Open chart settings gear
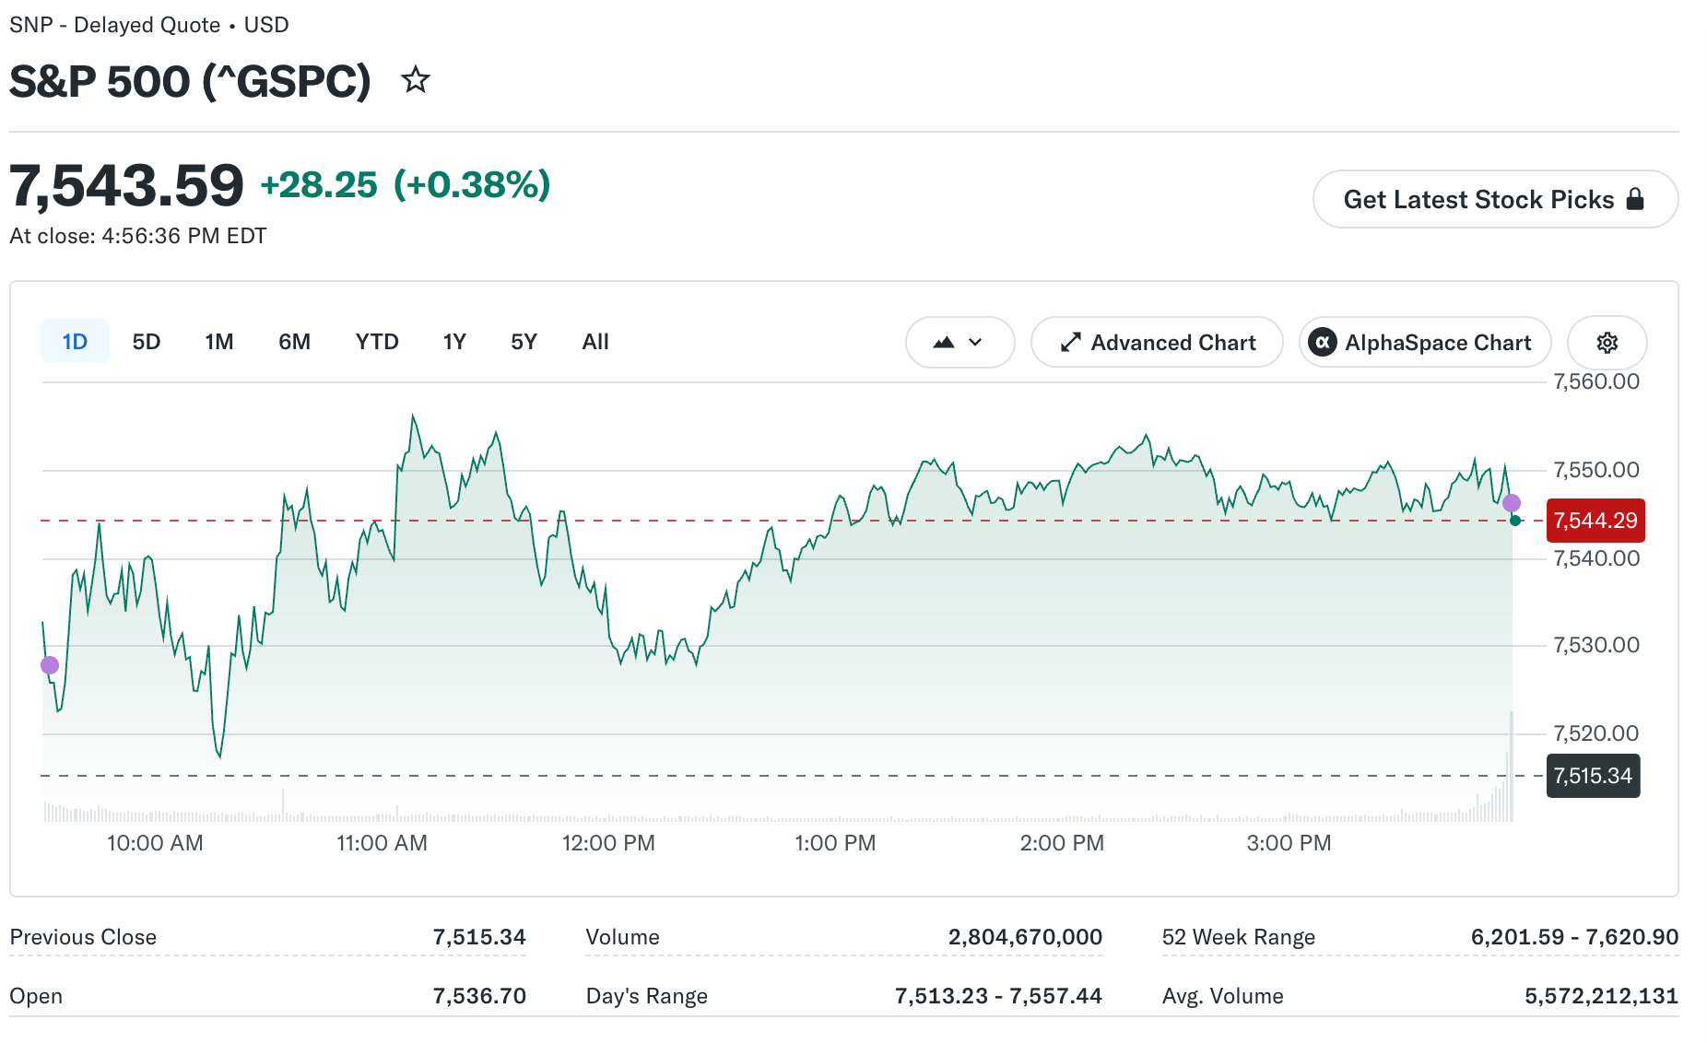 pyautogui.click(x=1607, y=343)
